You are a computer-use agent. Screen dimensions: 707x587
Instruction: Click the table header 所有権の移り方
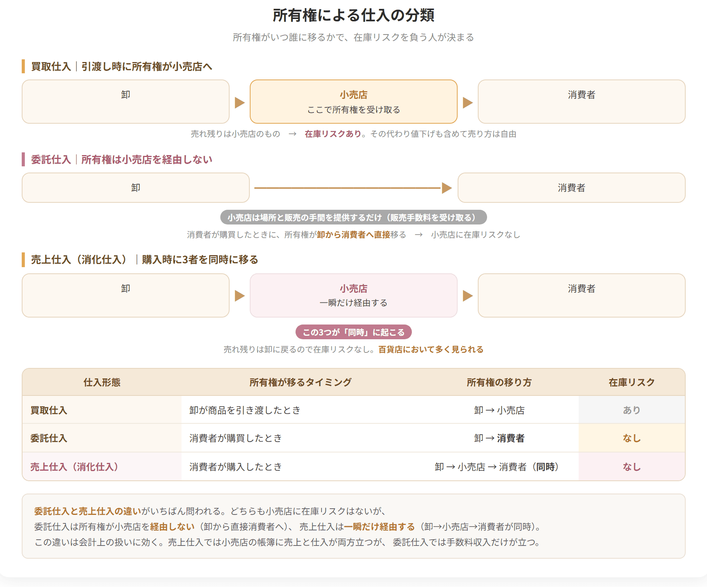point(499,382)
